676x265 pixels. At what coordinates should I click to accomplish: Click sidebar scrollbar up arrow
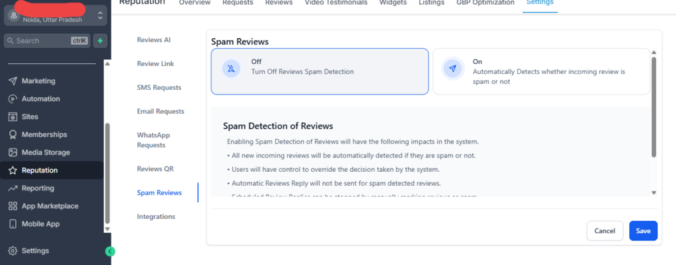[108, 63]
